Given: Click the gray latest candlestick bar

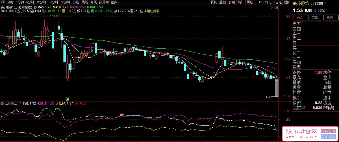Looking at the screenshot, I should tap(277, 87).
